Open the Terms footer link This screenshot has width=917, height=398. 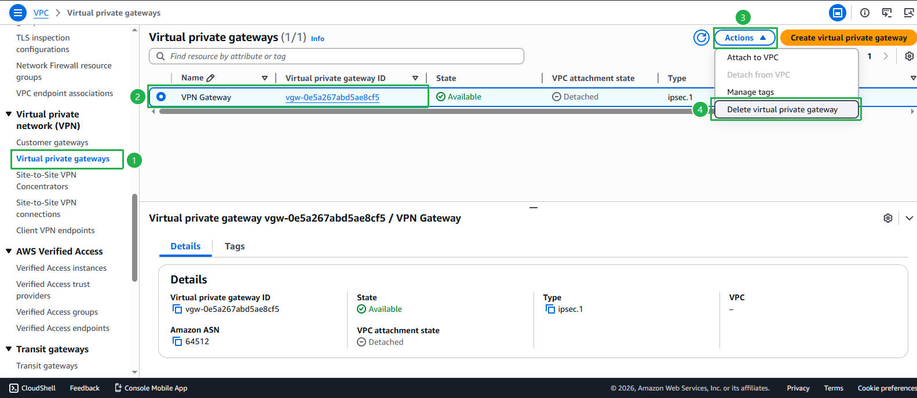(834, 388)
